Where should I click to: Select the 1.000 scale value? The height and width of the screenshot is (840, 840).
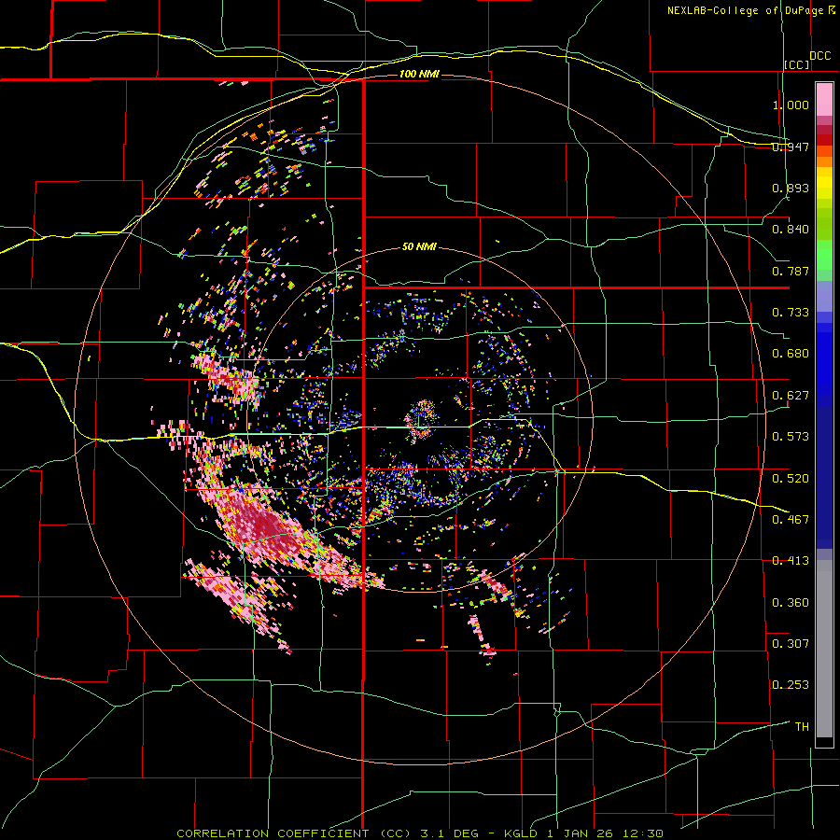tap(791, 105)
